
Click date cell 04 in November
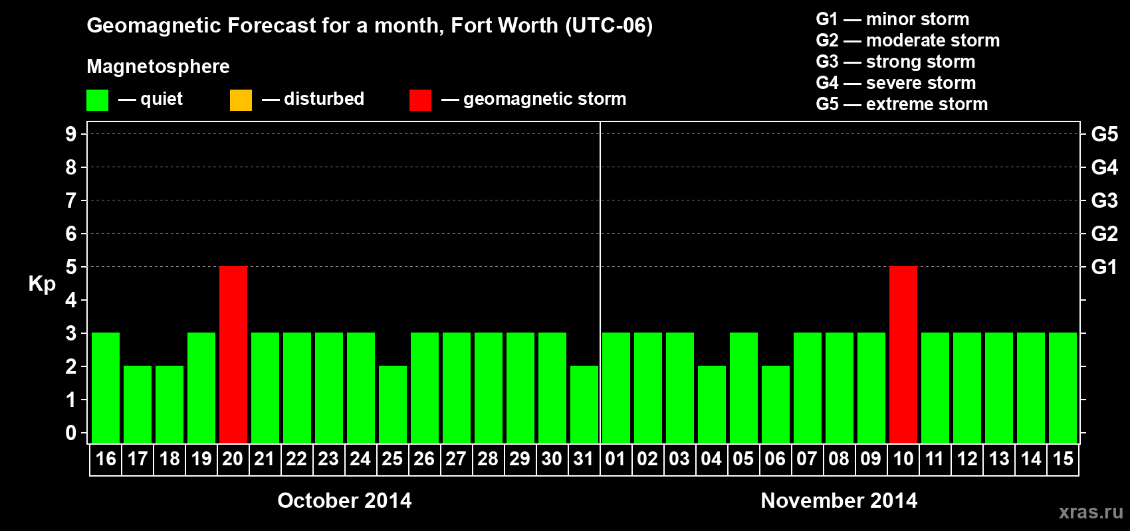pyautogui.click(x=712, y=459)
